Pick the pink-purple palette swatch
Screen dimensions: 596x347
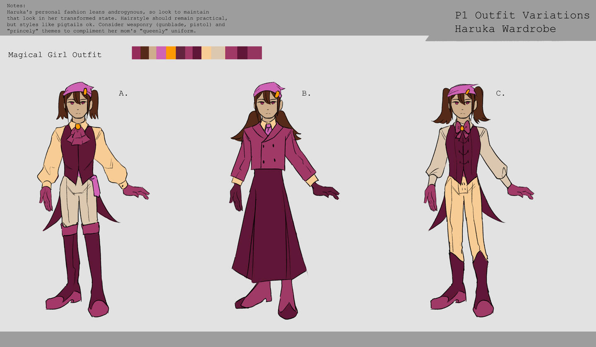[x=161, y=53]
